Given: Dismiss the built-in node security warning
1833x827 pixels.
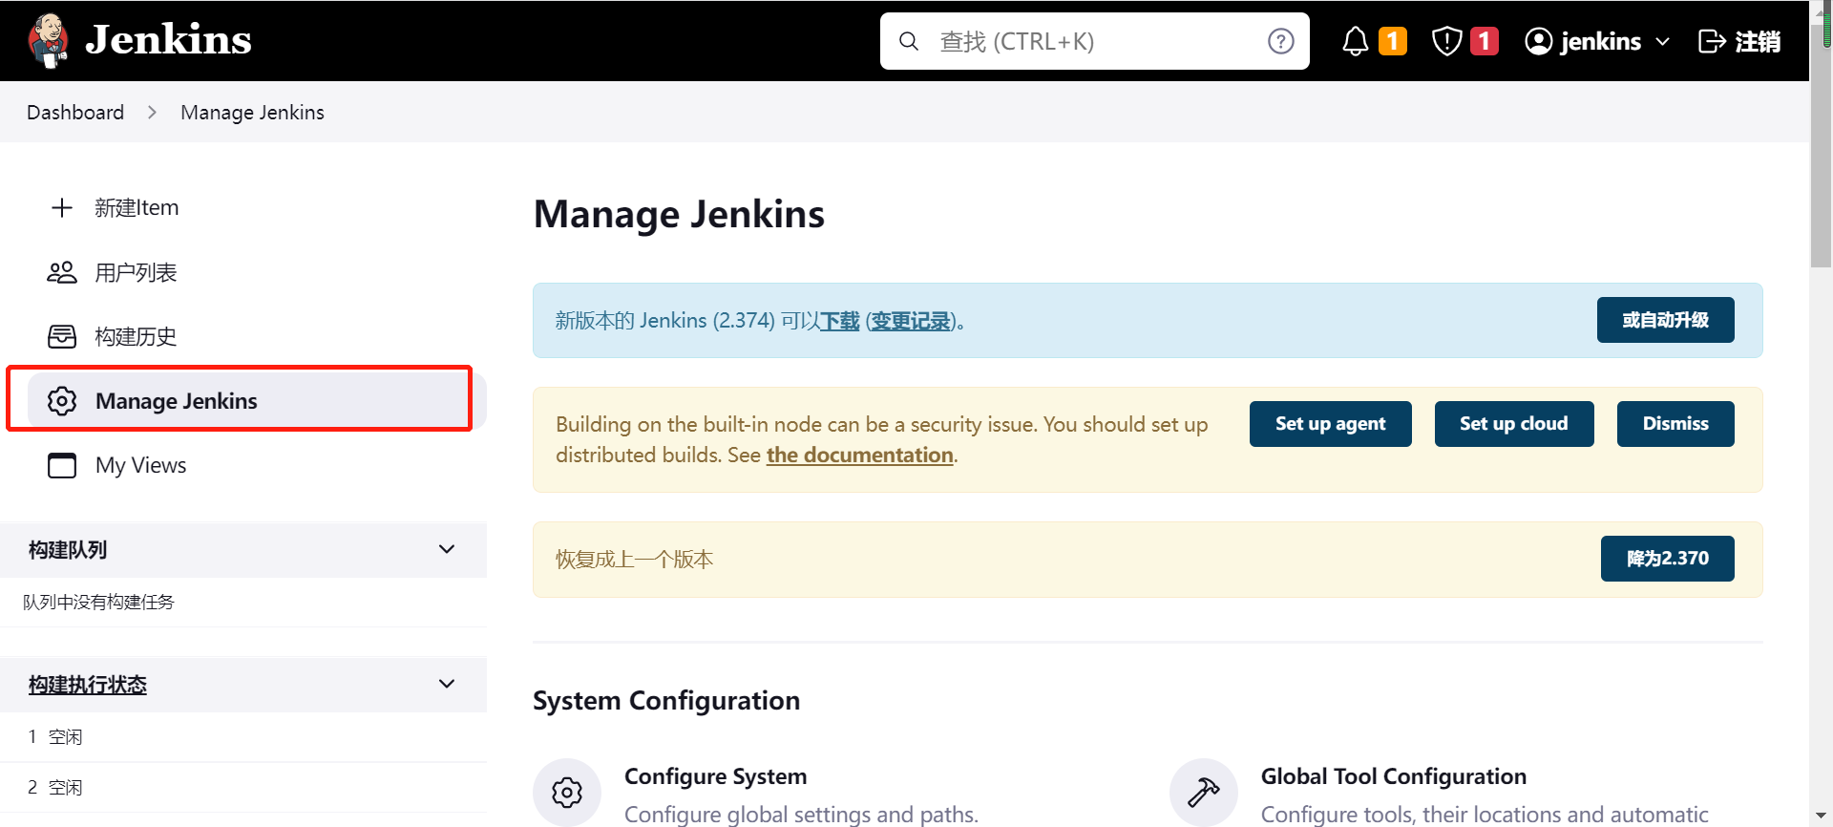Looking at the screenshot, I should pyautogui.click(x=1675, y=424).
